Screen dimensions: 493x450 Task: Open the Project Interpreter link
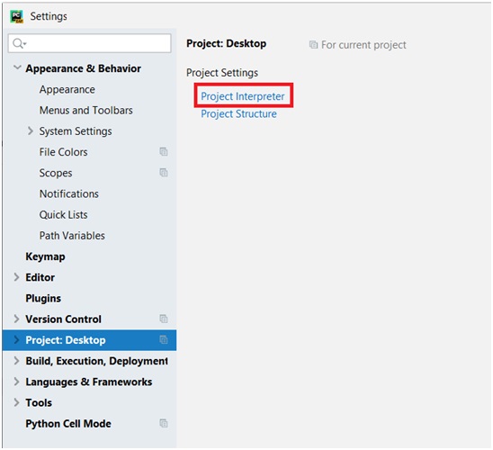243,96
